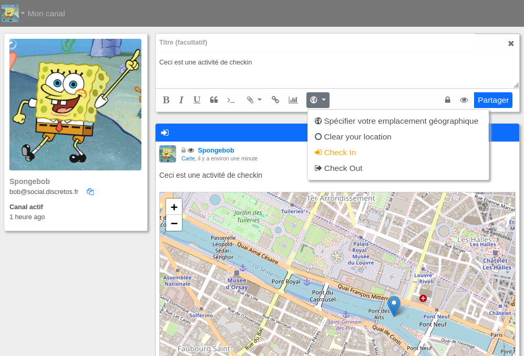Toggle post preview with the eye icon
This screenshot has width=524, height=356.
(464, 100)
